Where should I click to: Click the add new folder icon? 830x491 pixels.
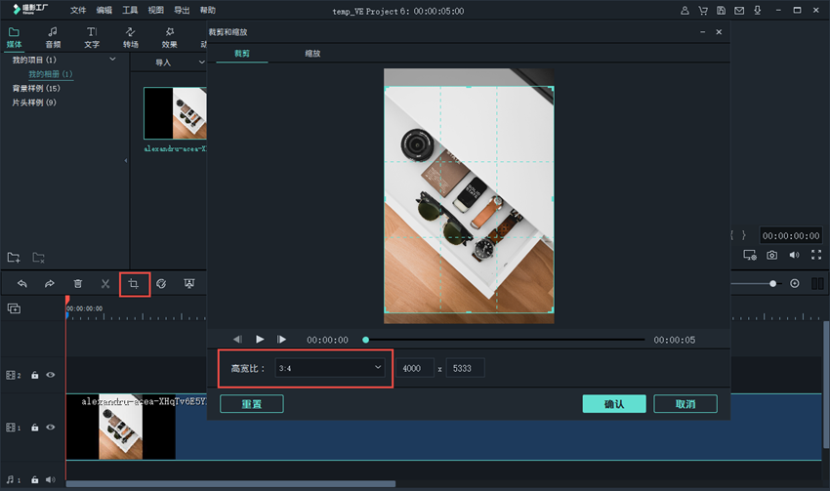(x=14, y=258)
